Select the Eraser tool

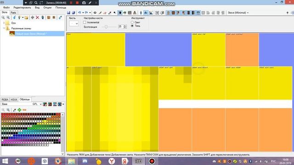click(x=105, y=13)
